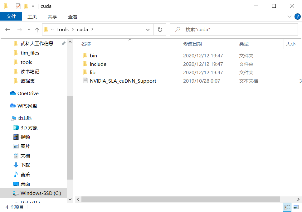Navigate up one folder level

coord(37,30)
